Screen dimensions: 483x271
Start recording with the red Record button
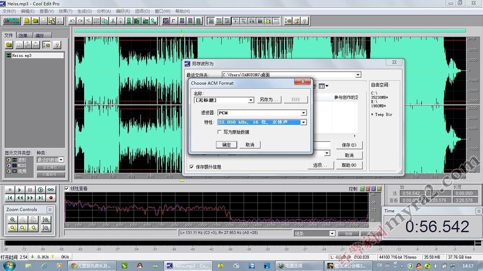pyautogui.click(x=51, y=198)
